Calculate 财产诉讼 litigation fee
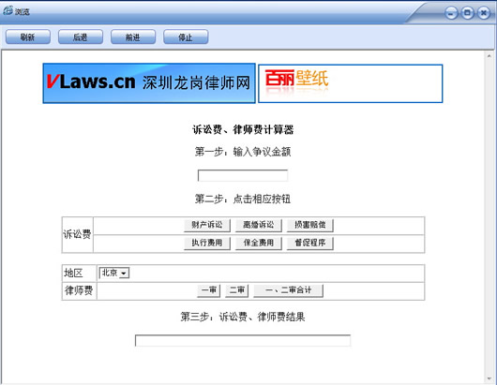 pos(207,225)
